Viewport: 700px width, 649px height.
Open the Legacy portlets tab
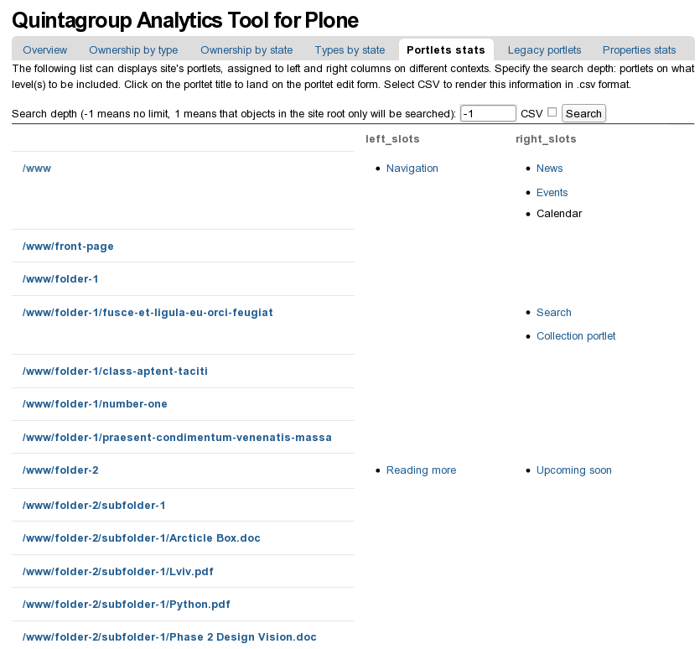[544, 50]
